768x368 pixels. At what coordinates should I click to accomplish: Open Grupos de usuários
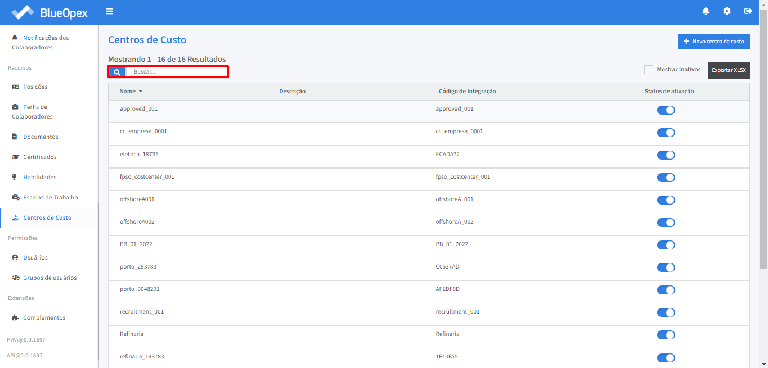pyautogui.click(x=49, y=278)
